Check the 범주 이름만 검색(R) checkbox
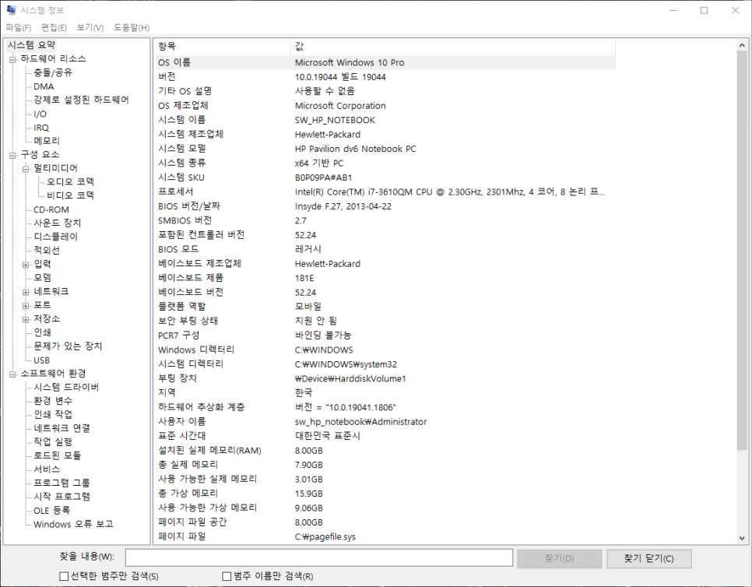The image size is (752, 587). point(227,576)
